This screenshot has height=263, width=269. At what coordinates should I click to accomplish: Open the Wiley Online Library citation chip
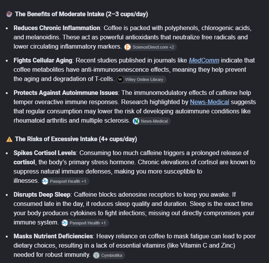(141, 79)
